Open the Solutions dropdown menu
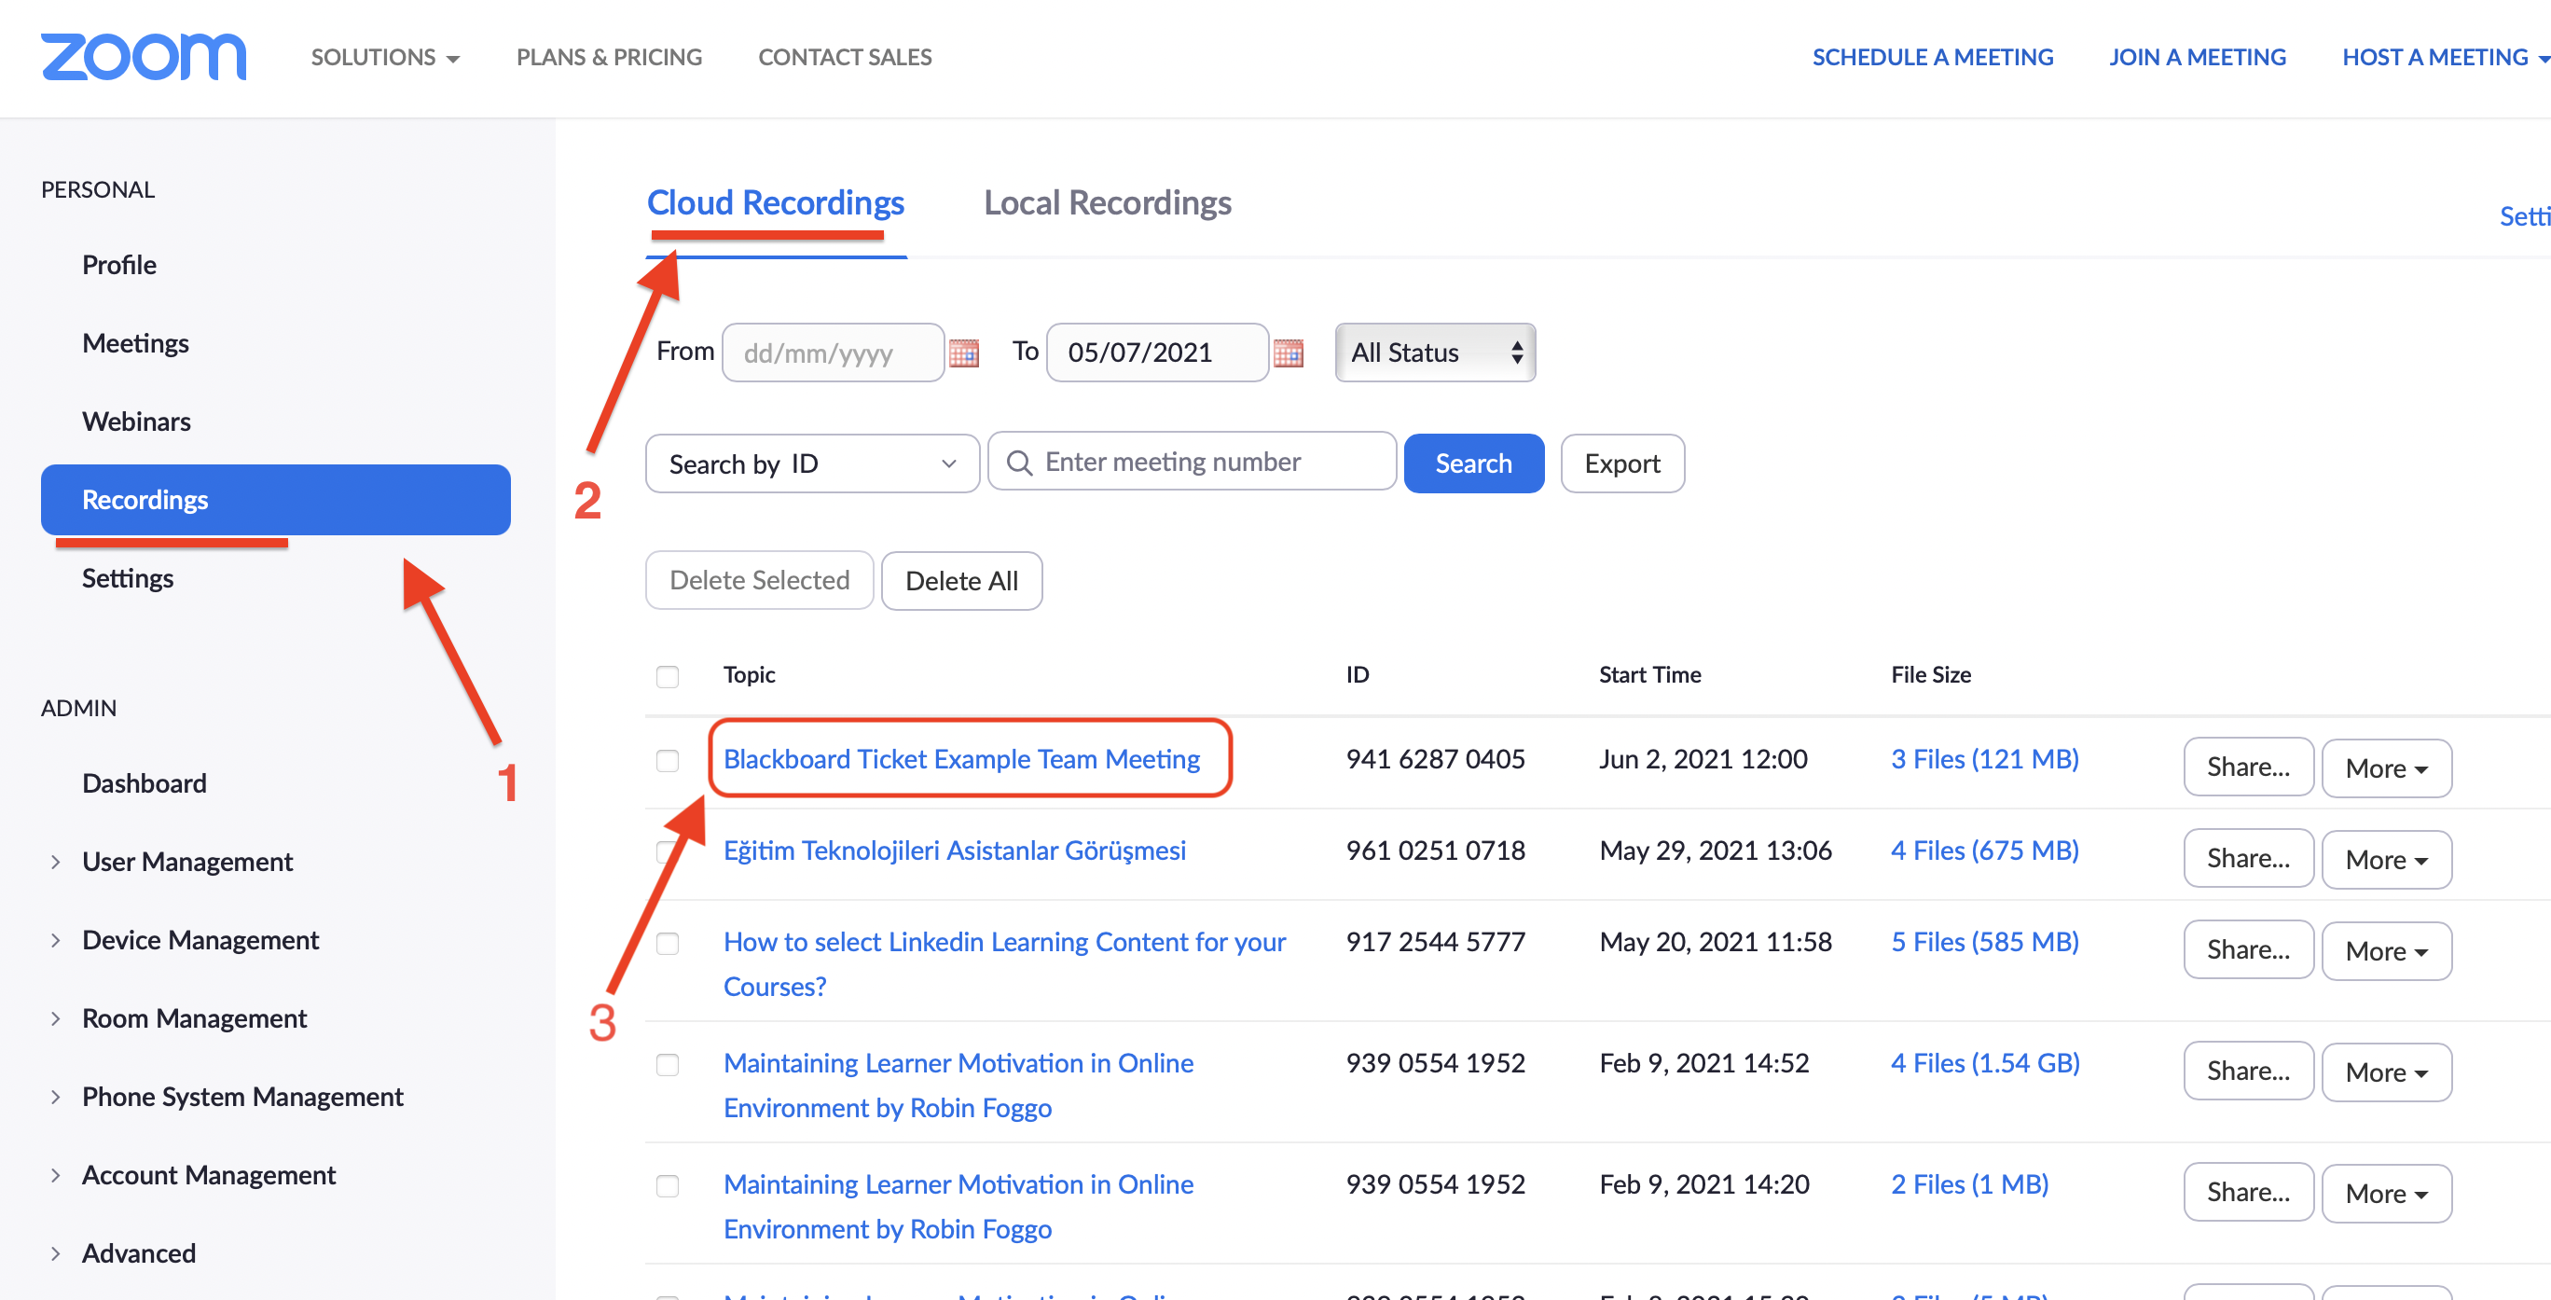Image resolution: width=2551 pixels, height=1300 pixels. [x=385, y=58]
